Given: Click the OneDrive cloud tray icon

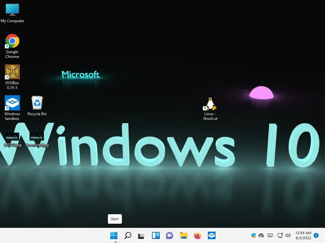Looking at the screenshot, I should coord(261,235).
